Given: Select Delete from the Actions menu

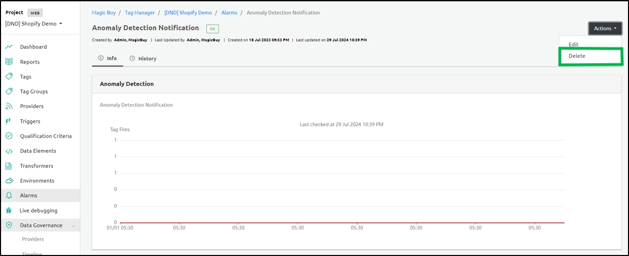Looking at the screenshot, I should [577, 56].
